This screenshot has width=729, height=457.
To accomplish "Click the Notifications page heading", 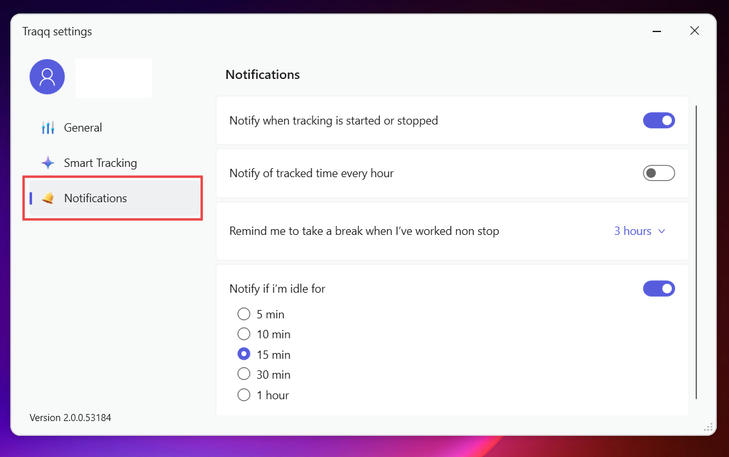I will (262, 74).
